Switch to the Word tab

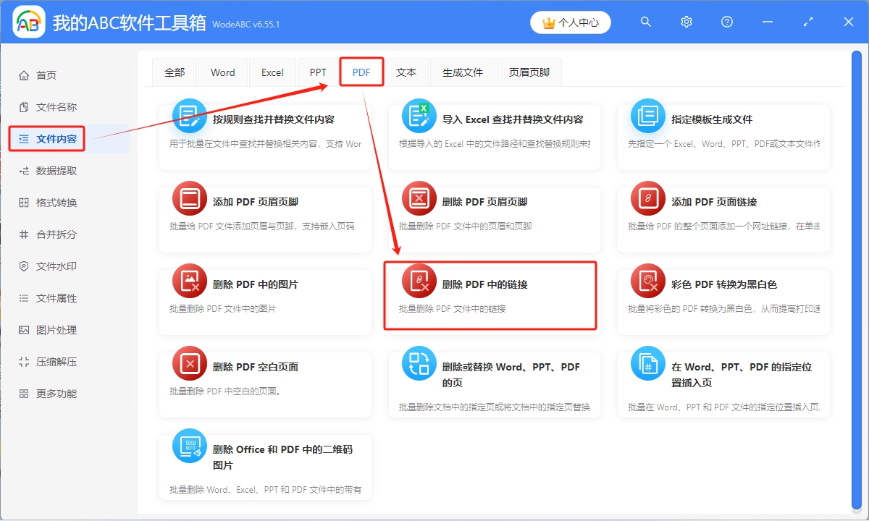coord(222,72)
